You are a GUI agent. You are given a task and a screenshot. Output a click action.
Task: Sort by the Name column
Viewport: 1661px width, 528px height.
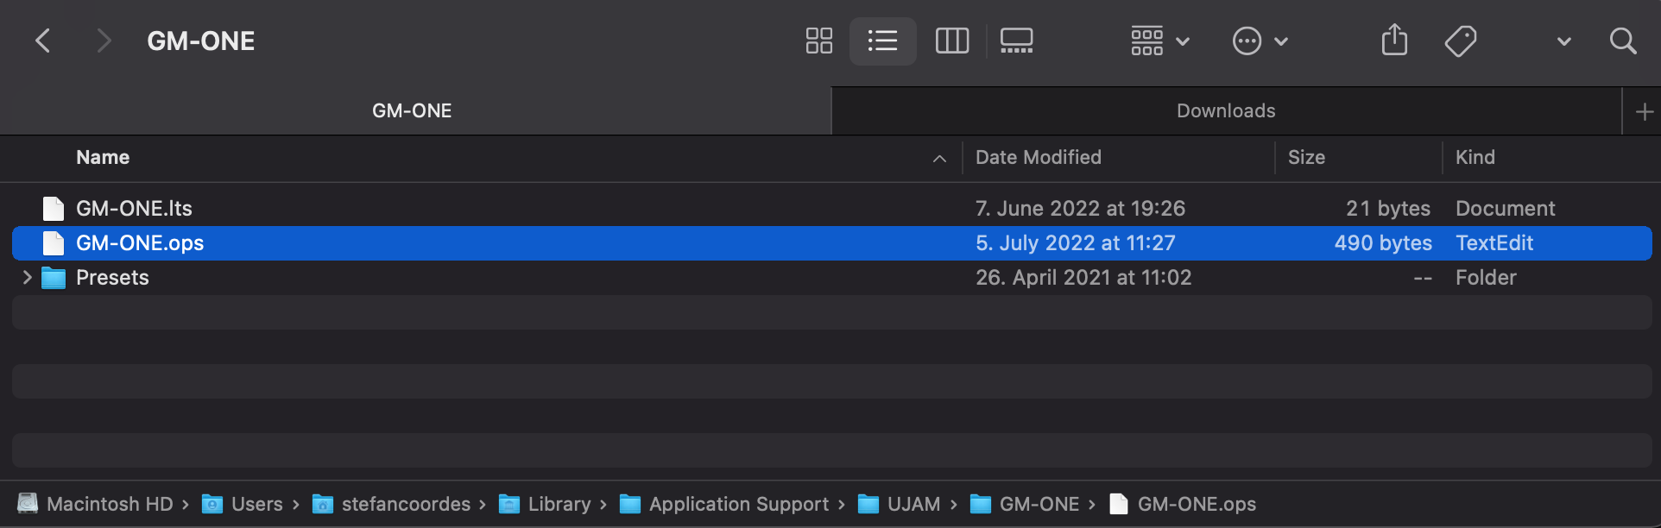pyautogui.click(x=103, y=157)
